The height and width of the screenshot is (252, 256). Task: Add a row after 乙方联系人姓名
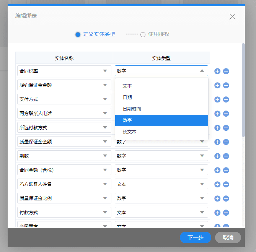coord(217,184)
